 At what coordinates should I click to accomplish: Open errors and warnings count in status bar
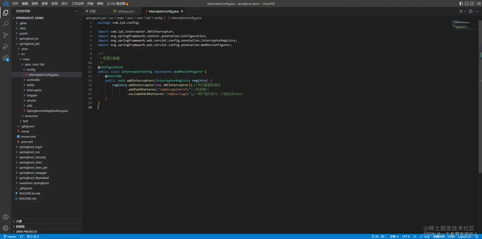tap(33, 236)
